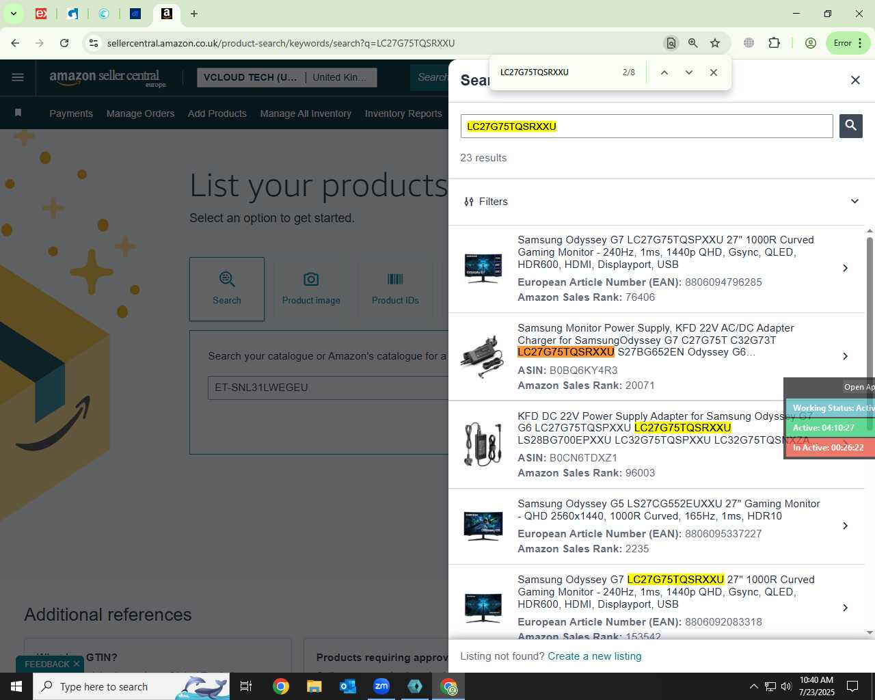Image resolution: width=875 pixels, height=700 pixels.
Task: Click the inline Search box in Seller Central header
Action: click(x=430, y=77)
